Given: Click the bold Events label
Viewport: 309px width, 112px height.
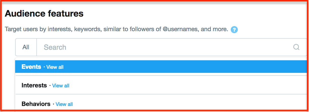Looking at the screenshot, I should point(31,67).
